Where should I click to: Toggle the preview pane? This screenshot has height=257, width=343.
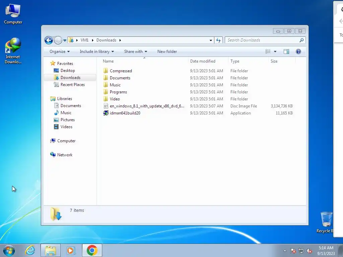click(286, 52)
